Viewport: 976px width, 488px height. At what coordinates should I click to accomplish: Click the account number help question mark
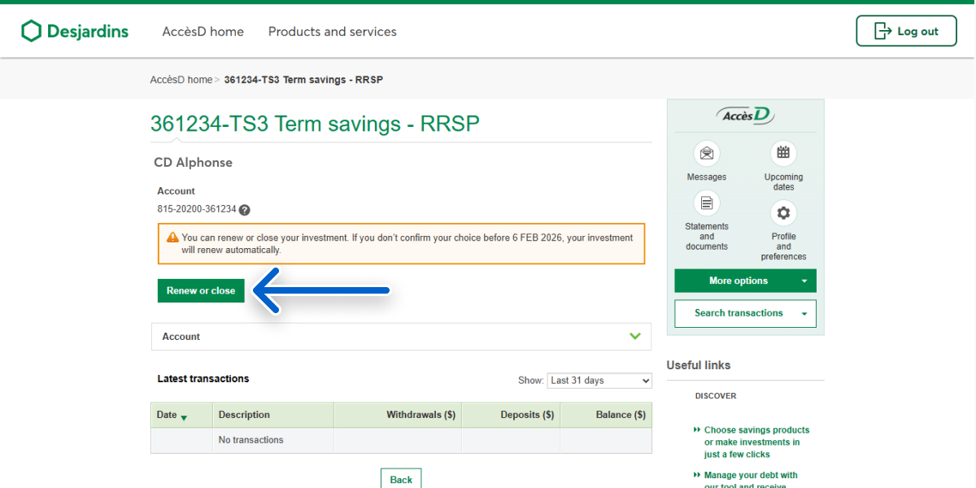(x=244, y=210)
